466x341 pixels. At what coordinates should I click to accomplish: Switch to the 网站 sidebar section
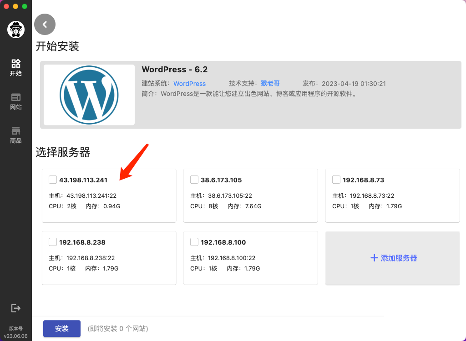click(x=16, y=101)
